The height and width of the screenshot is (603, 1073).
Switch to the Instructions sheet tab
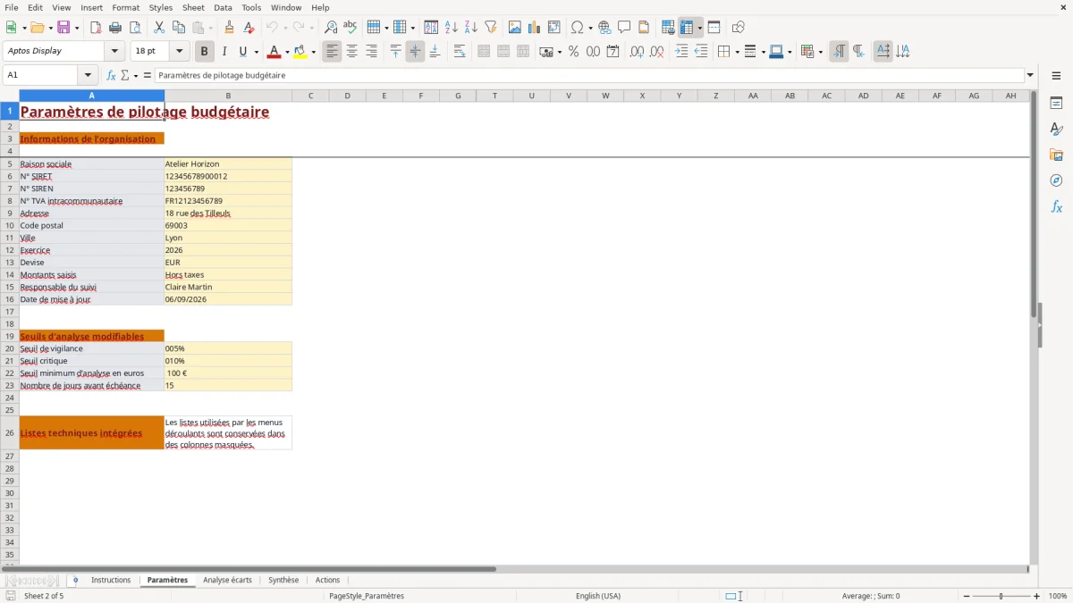(111, 581)
